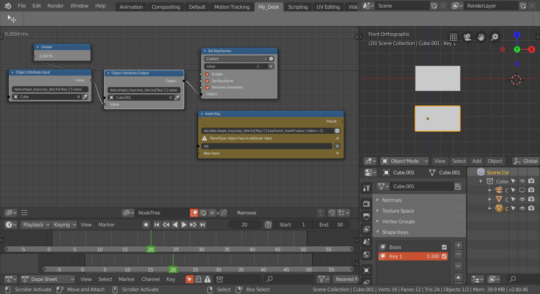Screen dimensions: 540x294
Task: Open the Output properties tab
Action: 366,217
